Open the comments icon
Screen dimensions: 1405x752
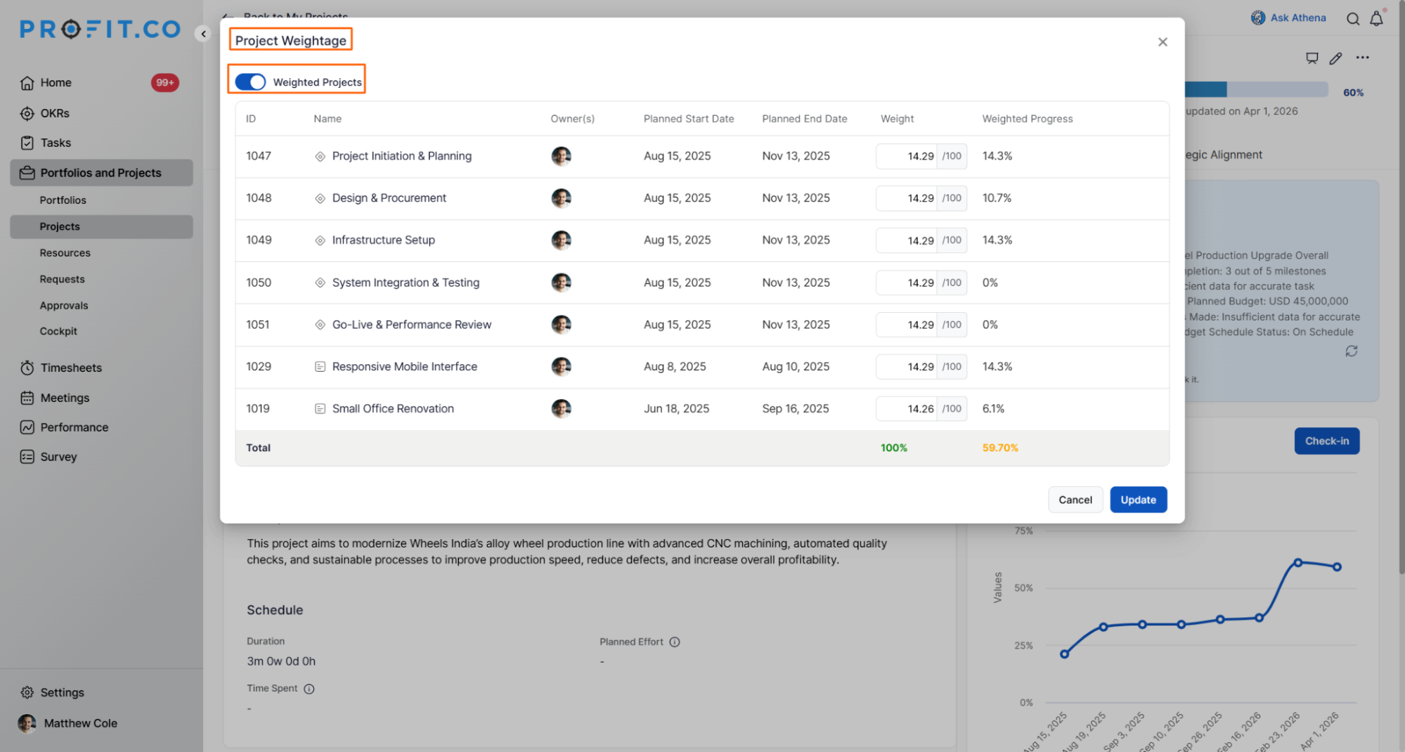point(1312,58)
